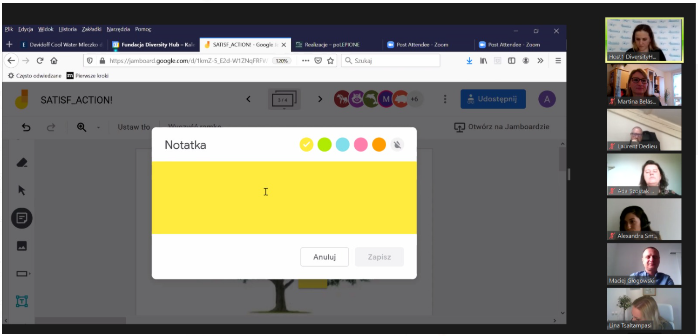Image resolution: width=698 pixels, height=336 pixels.
Task: Select the eraser tool in sidebar
Action: 22,163
